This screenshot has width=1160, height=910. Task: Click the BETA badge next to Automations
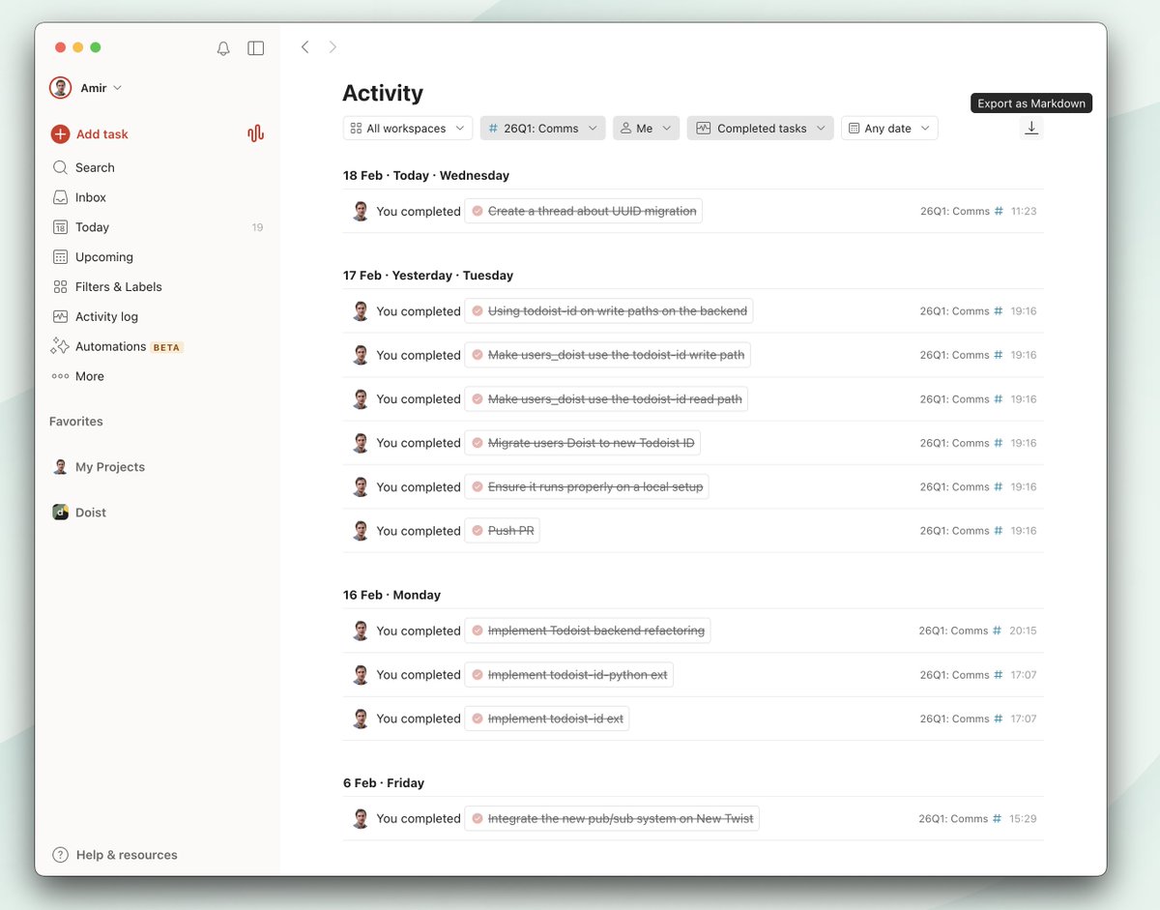click(x=167, y=347)
